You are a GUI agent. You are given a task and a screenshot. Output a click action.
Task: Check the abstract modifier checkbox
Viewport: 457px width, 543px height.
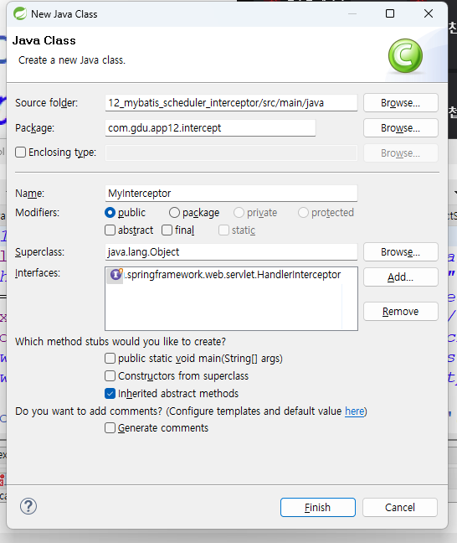[x=110, y=230]
